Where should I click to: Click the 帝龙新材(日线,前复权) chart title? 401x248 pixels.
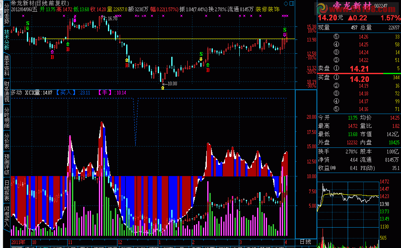pyautogui.click(x=40, y=3)
